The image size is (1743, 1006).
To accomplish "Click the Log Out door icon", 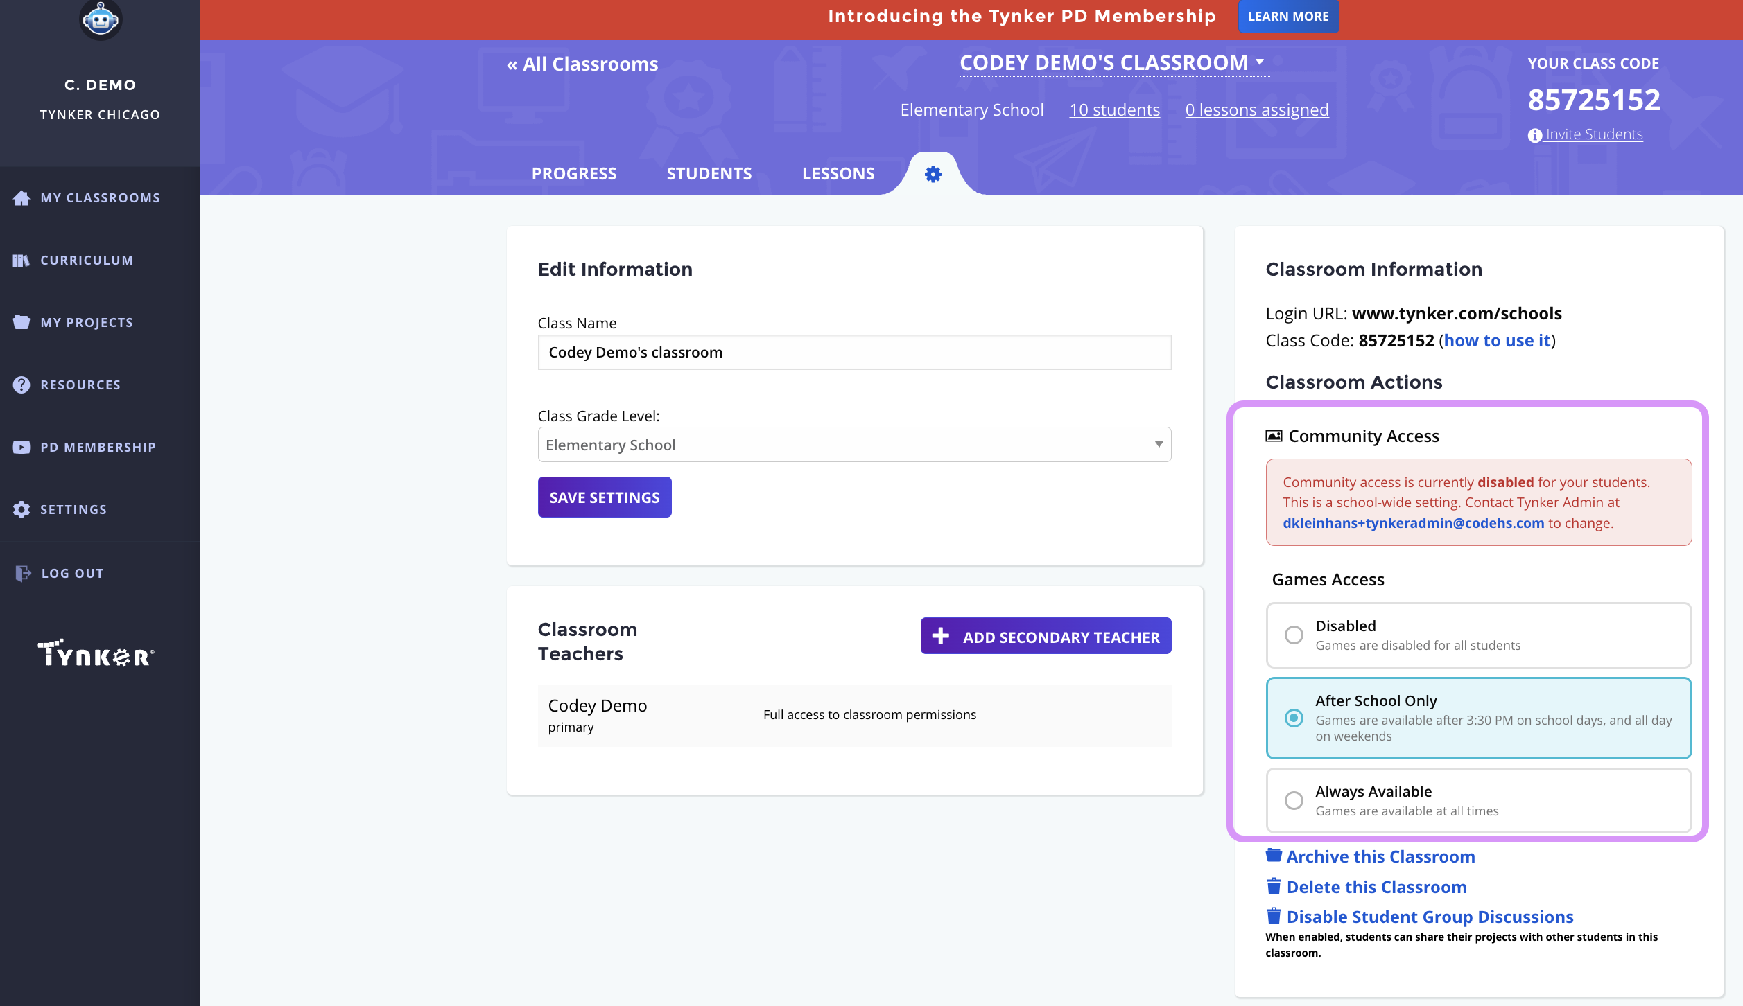I will click(x=23, y=573).
